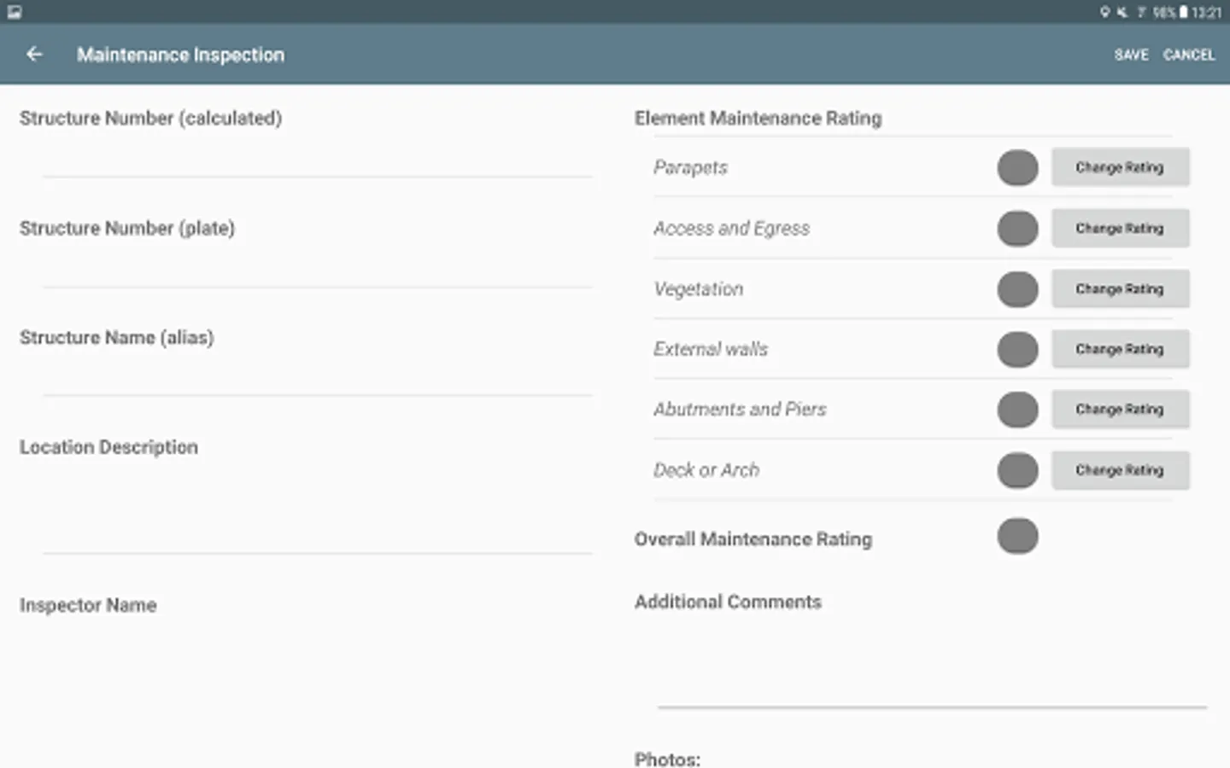Click the Vegetation rating indicator circle
Image resolution: width=1230 pixels, height=768 pixels.
(x=1016, y=288)
